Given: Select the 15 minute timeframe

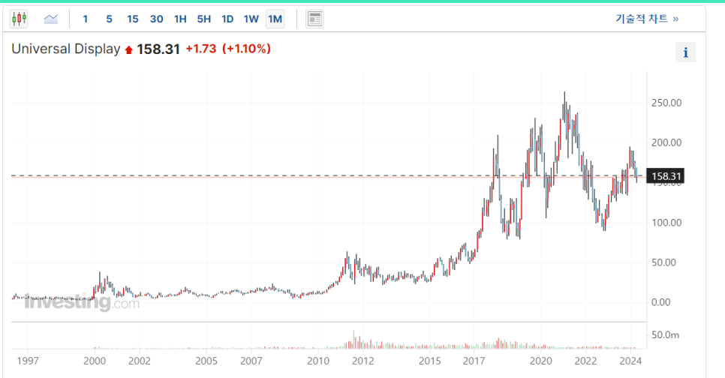Looking at the screenshot, I should [x=133, y=19].
